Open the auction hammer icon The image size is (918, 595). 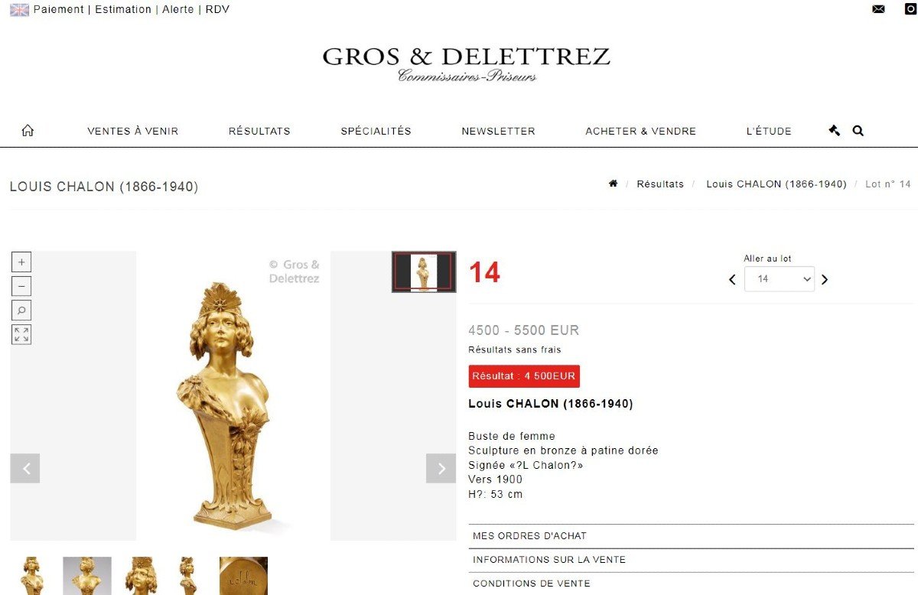coord(834,131)
